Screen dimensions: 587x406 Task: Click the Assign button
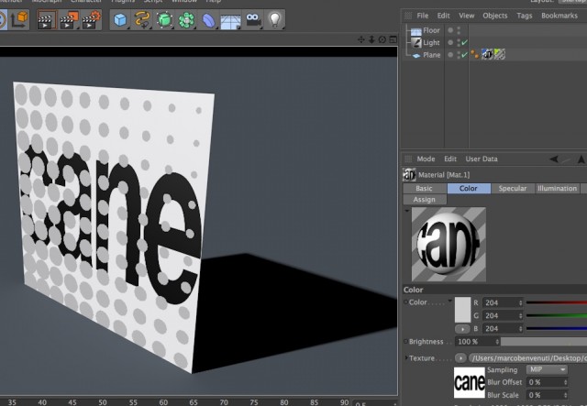(424, 200)
